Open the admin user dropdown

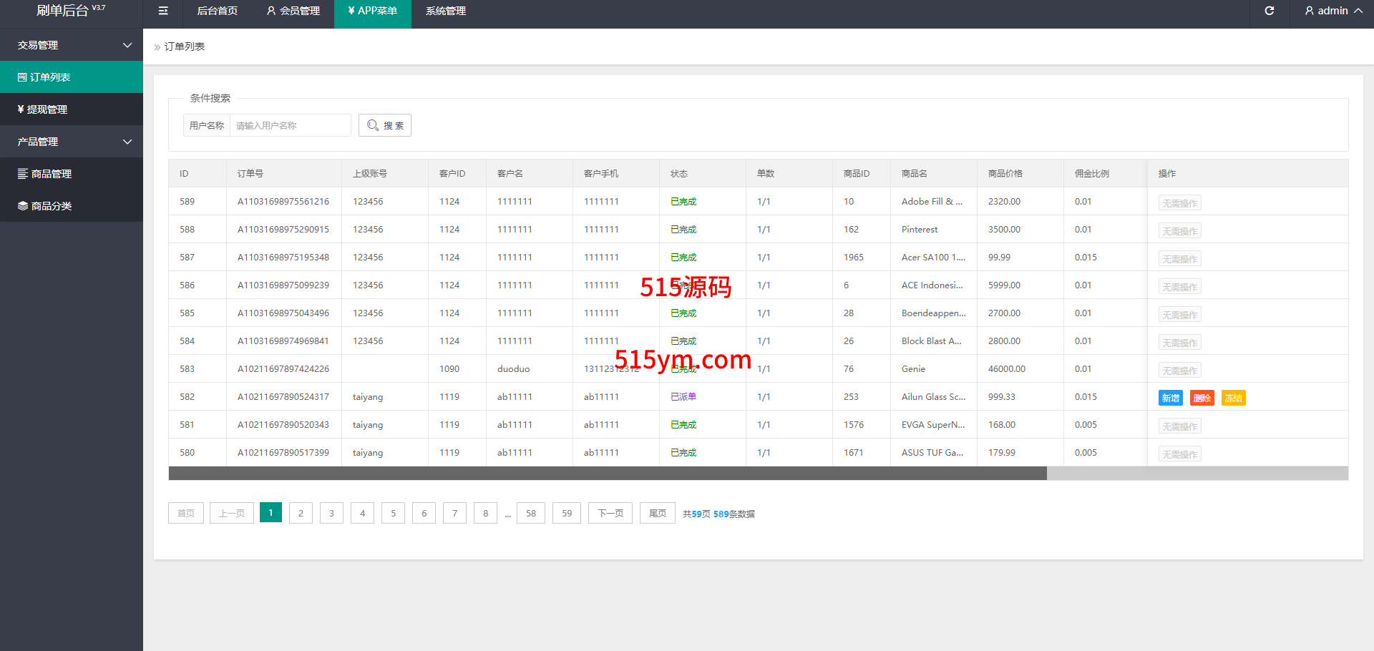pos(1332,11)
